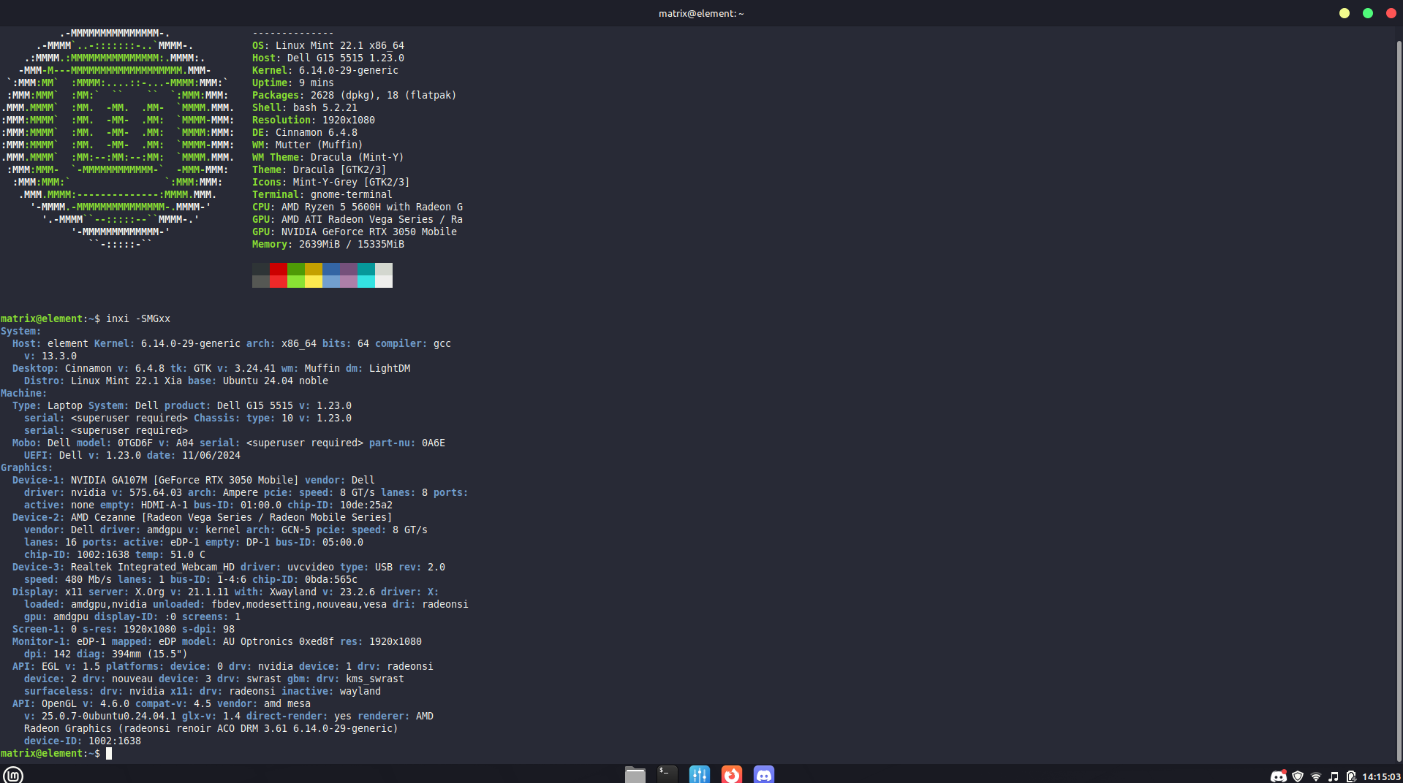This screenshot has height=783, width=1403.
Task: Click the line "Resolution: 1920x1080"
Action: coord(314,120)
